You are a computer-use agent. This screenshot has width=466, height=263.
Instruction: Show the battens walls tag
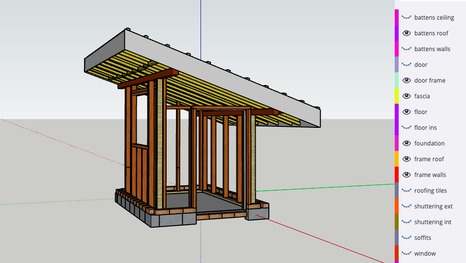click(x=407, y=49)
